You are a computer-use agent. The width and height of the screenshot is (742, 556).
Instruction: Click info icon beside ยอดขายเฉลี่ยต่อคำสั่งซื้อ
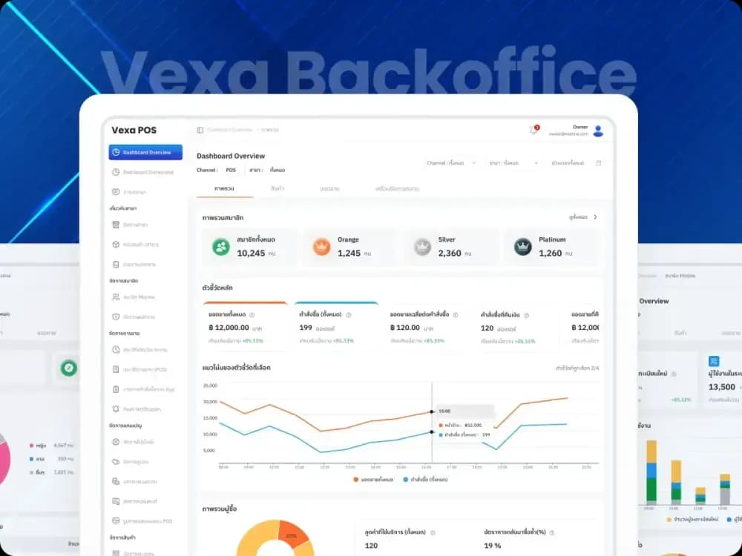pyautogui.click(x=456, y=315)
